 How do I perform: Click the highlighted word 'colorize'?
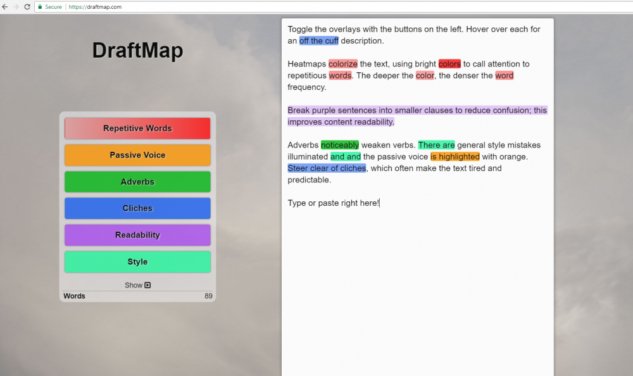(342, 64)
